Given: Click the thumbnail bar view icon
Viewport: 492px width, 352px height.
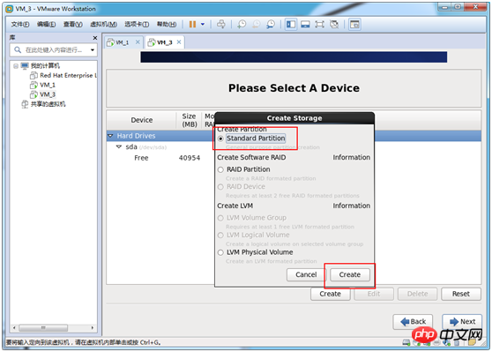Looking at the screenshot, I should [305, 24].
